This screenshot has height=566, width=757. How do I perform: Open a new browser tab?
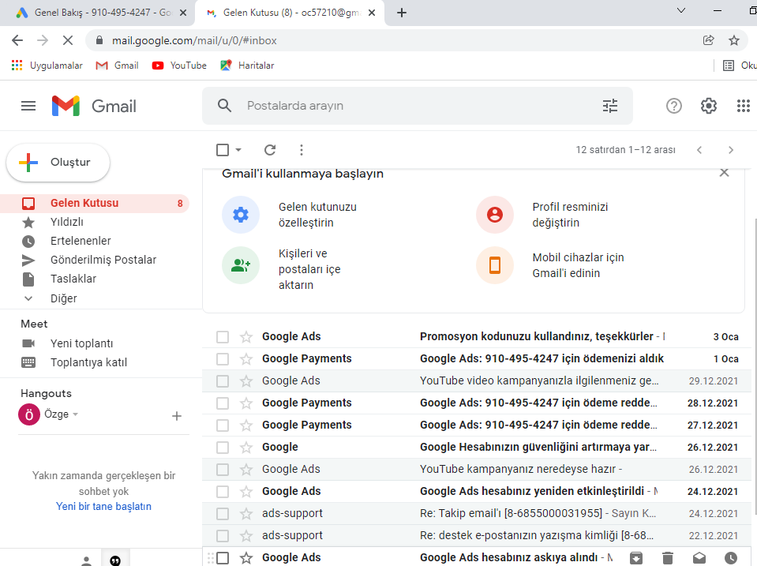coord(402,13)
